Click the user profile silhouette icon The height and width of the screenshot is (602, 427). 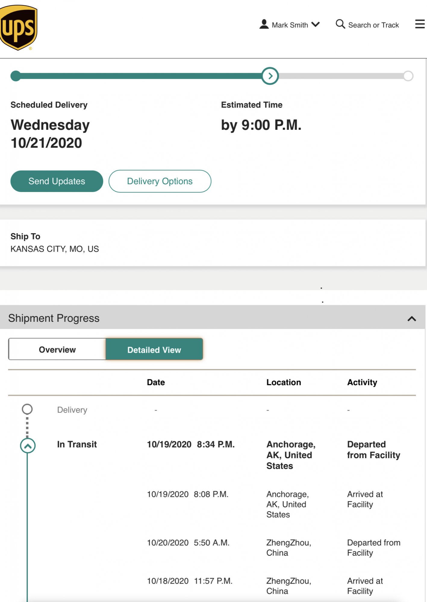tap(264, 24)
